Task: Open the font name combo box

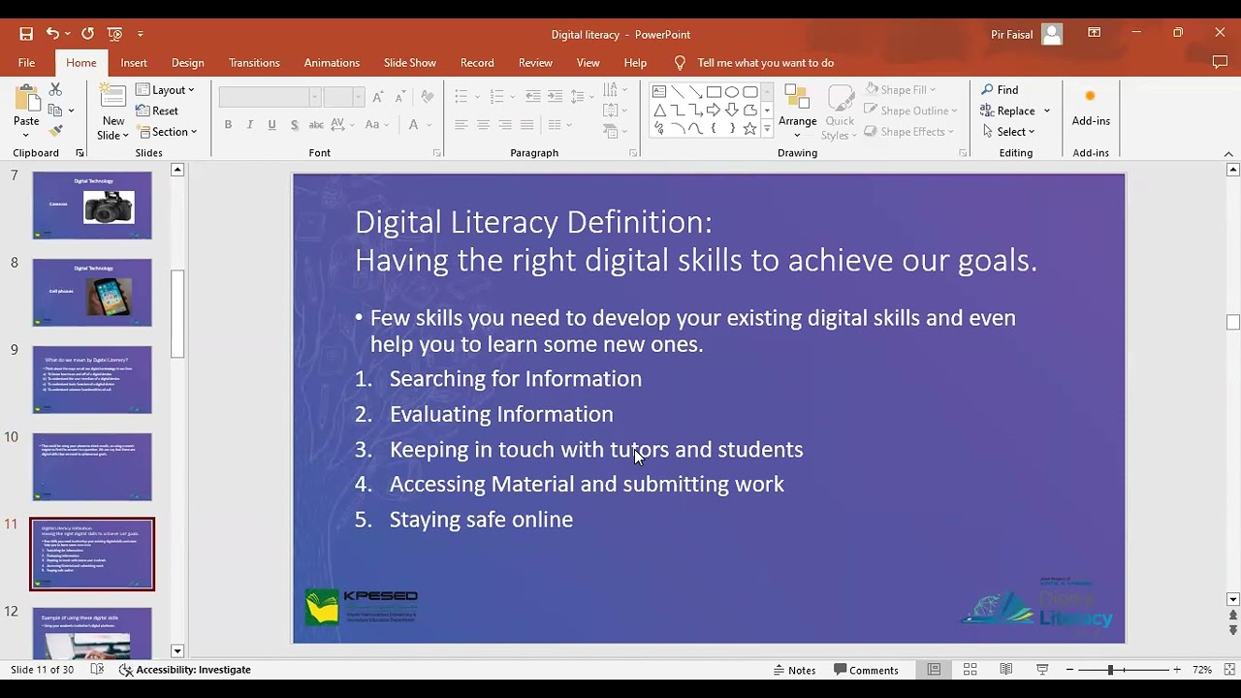Action: tap(270, 97)
